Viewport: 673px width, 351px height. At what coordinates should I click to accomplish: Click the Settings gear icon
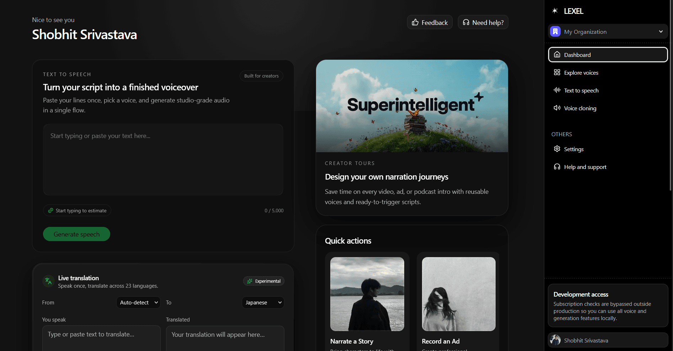click(557, 149)
